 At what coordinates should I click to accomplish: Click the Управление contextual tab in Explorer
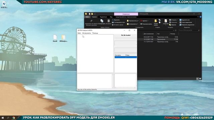tap(126, 14)
